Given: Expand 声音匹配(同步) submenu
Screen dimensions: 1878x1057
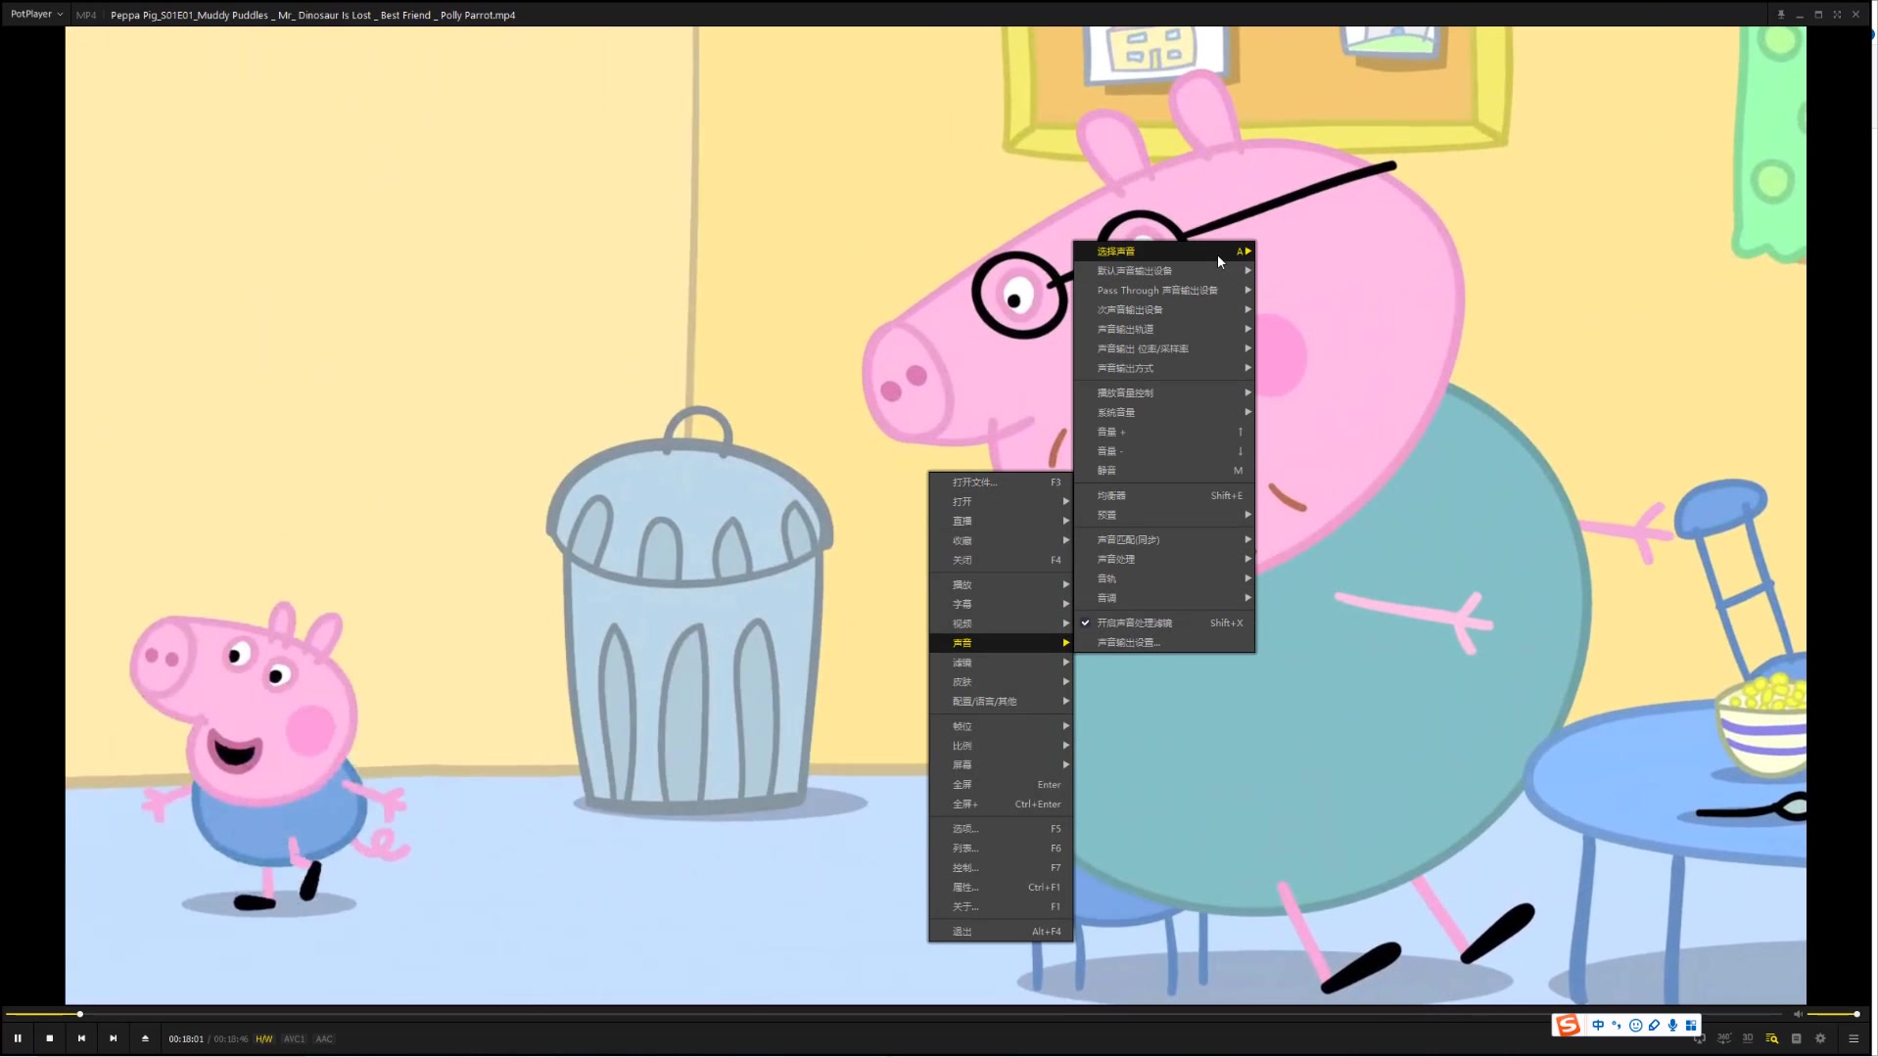Looking at the screenshot, I should [1164, 540].
